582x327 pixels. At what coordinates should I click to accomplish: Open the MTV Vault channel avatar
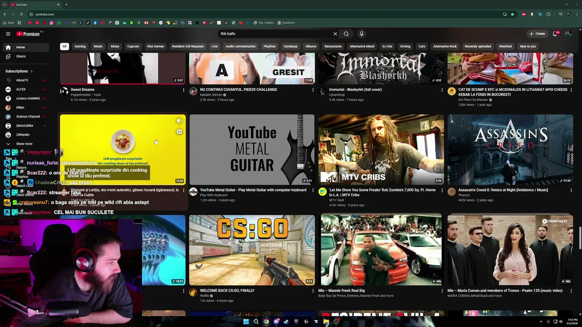pyautogui.click(x=322, y=192)
